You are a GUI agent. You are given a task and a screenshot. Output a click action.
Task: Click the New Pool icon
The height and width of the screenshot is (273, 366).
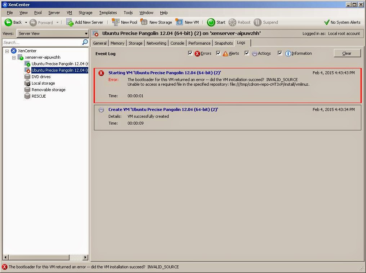(x=116, y=22)
